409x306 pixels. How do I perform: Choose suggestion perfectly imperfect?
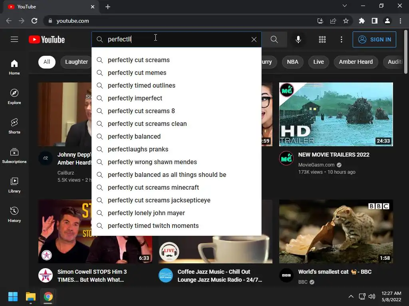click(177, 98)
